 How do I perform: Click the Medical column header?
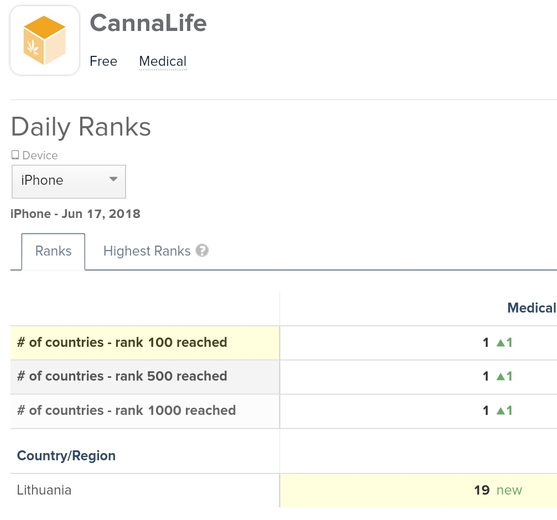(x=532, y=308)
